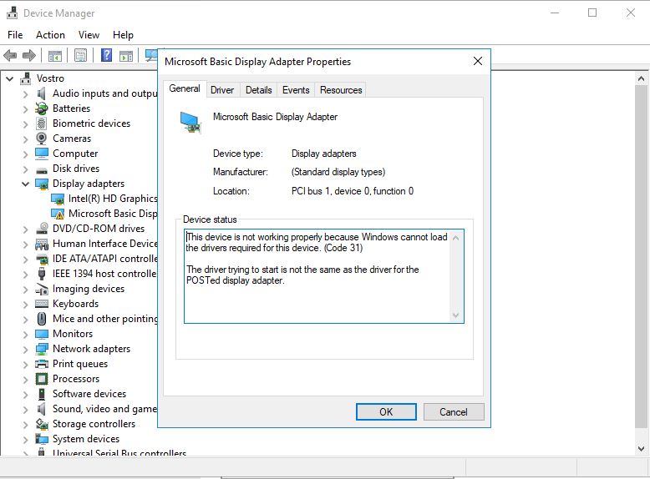The image size is (650, 479).
Task: Click the Forward arrow toolbar icon
Action: click(29, 55)
